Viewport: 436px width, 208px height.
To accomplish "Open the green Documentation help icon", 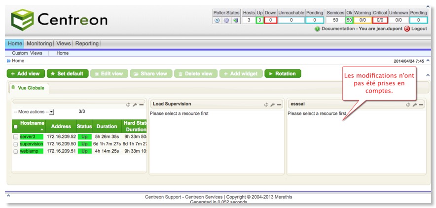I will (318, 29).
